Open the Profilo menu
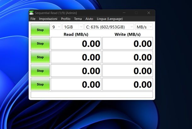 tap(66, 19)
